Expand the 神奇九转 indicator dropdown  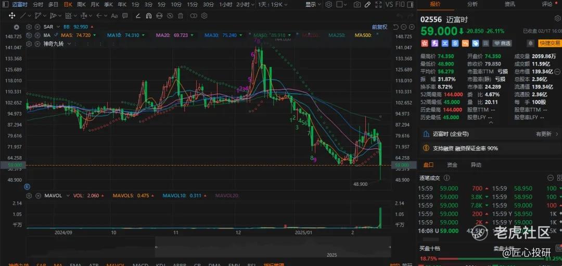point(70,44)
